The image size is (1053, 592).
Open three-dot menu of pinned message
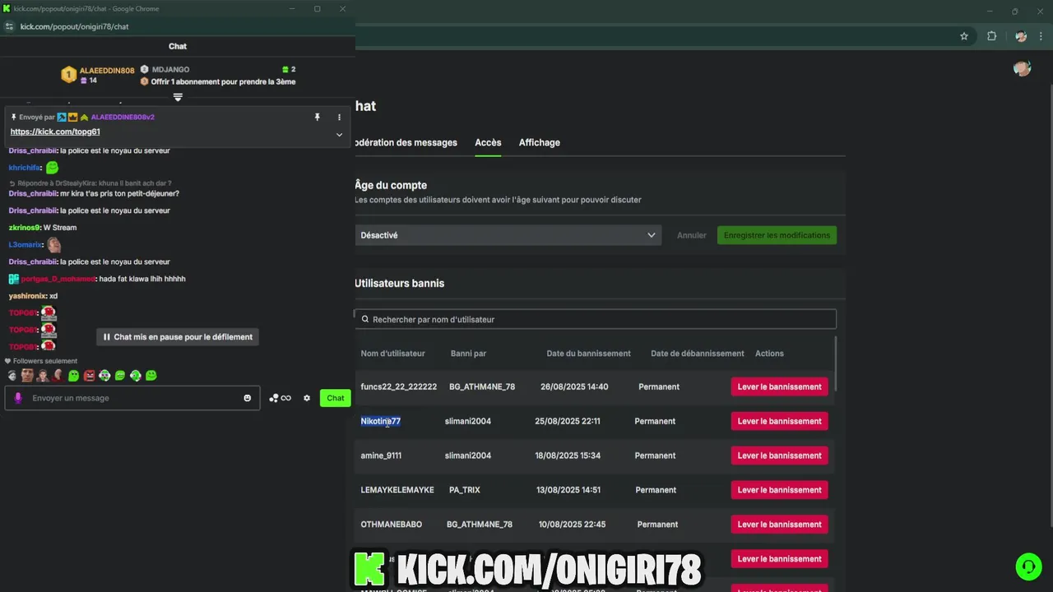[x=339, y=117]
